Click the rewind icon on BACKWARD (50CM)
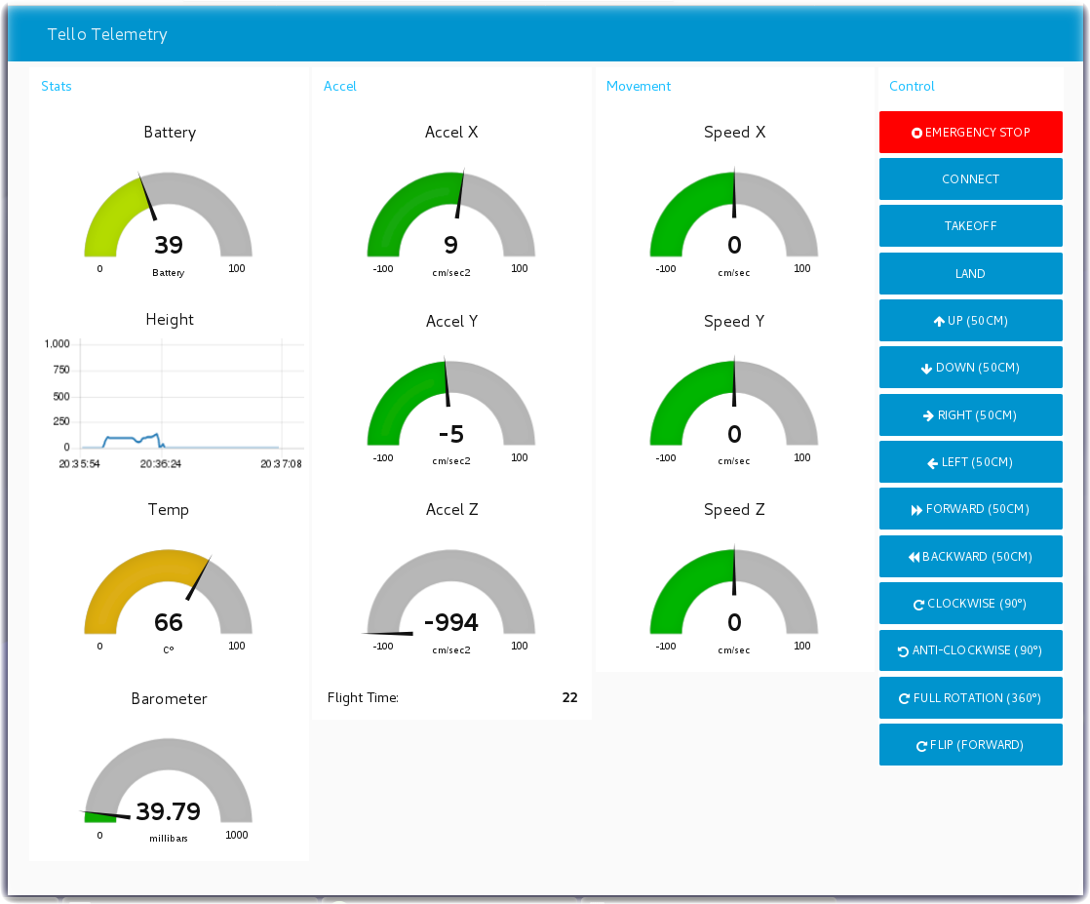1090x904 pixels. [x=914, y=557]
